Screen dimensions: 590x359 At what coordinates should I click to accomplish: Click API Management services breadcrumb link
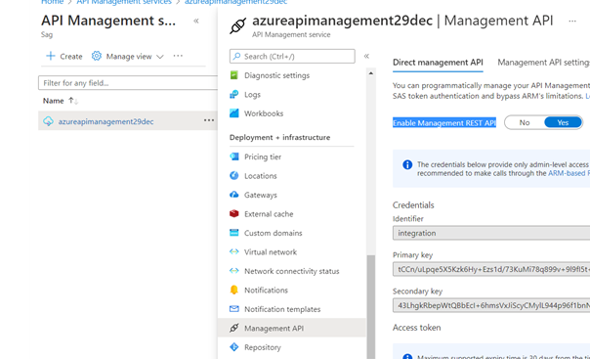[124, 2]
